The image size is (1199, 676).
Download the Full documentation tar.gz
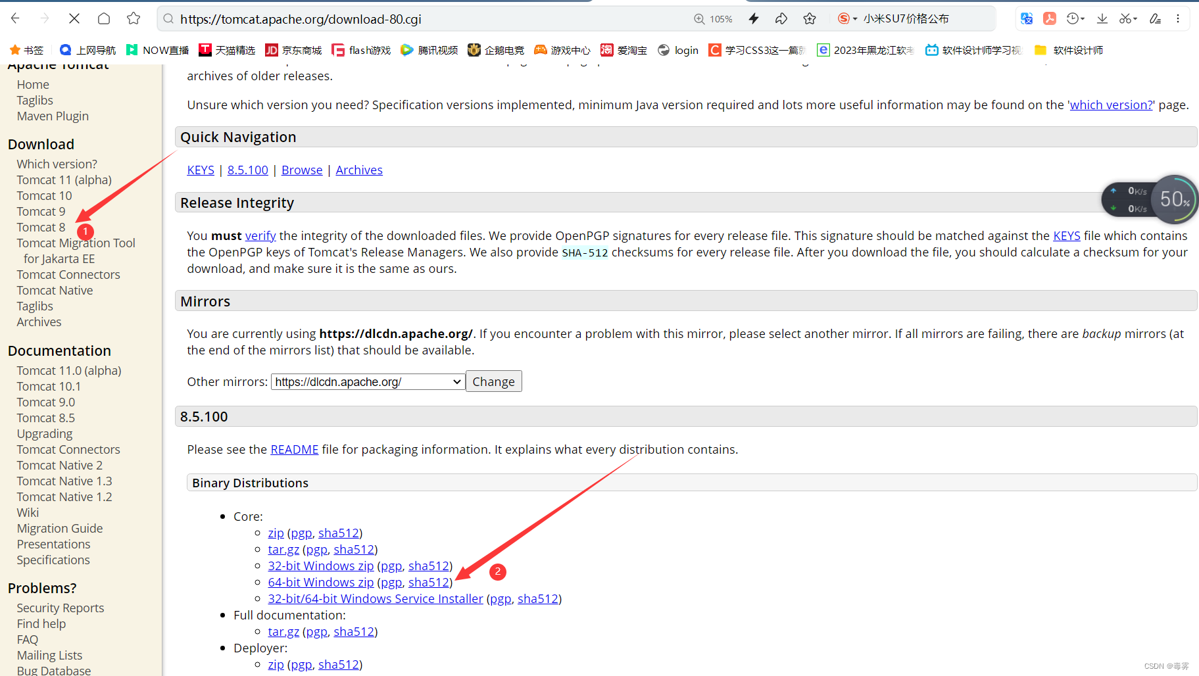pos(283,631)
